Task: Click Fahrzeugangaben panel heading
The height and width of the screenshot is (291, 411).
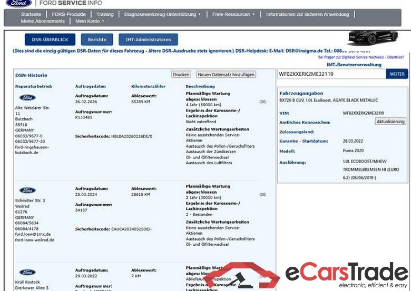Action: click(x=301, y=94)
